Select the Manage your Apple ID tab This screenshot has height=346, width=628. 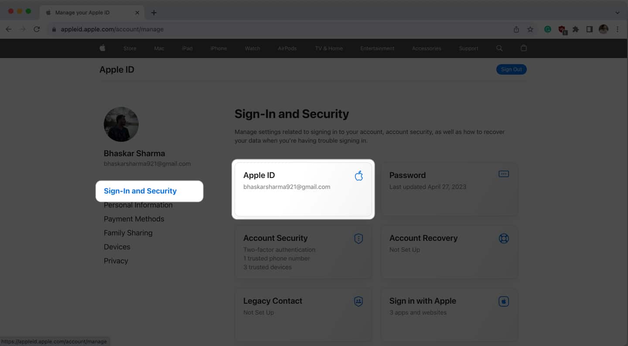(x=92, y=13)
